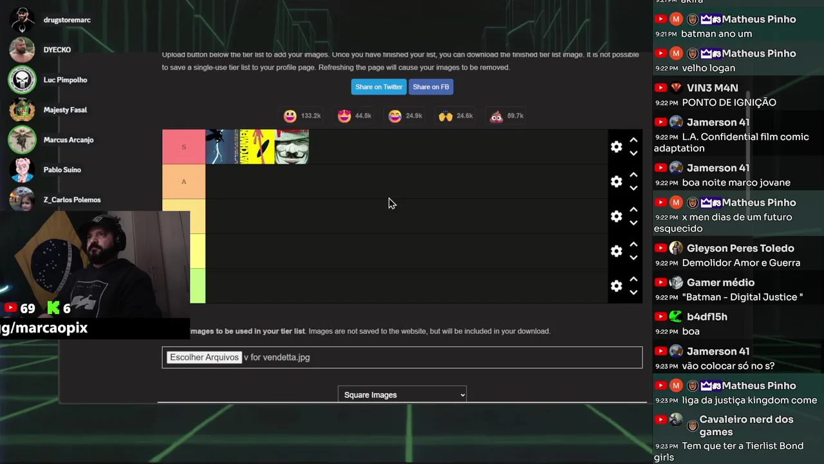824x464 pixels.
Task: React with laughing emoji 24.9k
Action: (x=395, y=116)
